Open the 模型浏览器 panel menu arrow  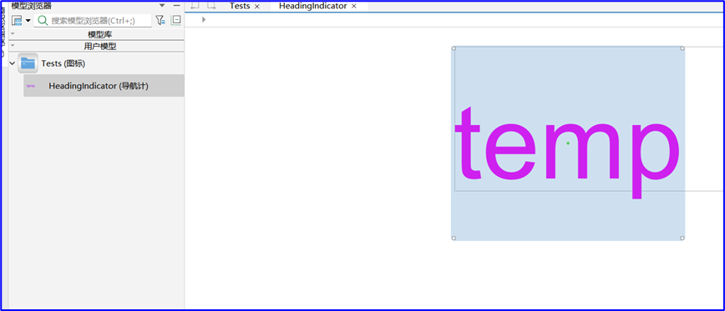point(162,6)
